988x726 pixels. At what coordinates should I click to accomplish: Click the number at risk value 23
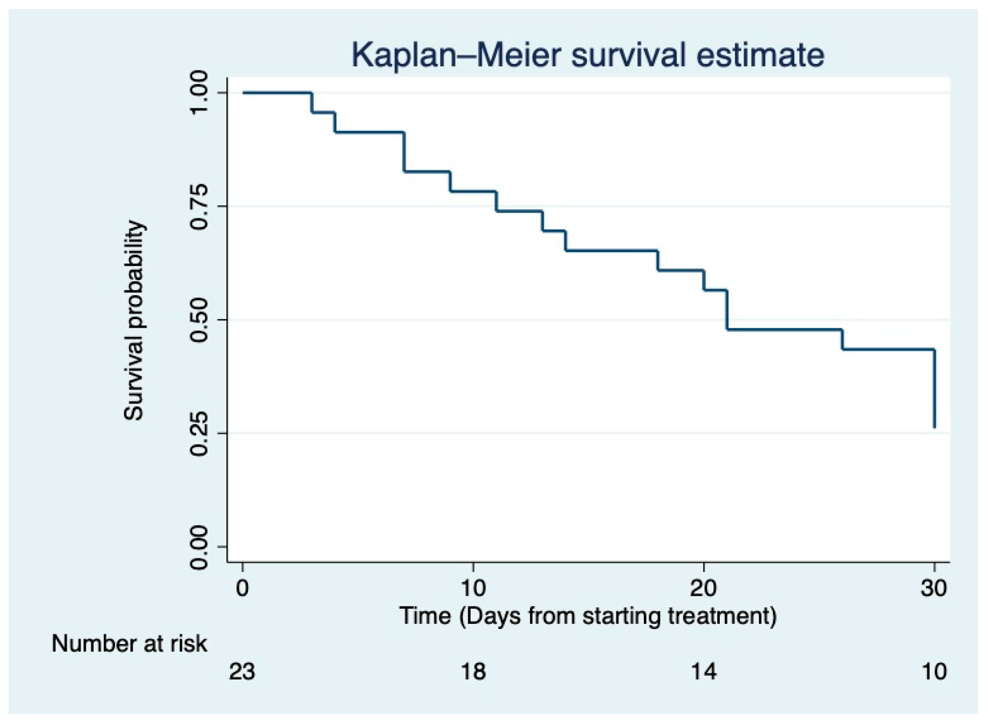242,672
